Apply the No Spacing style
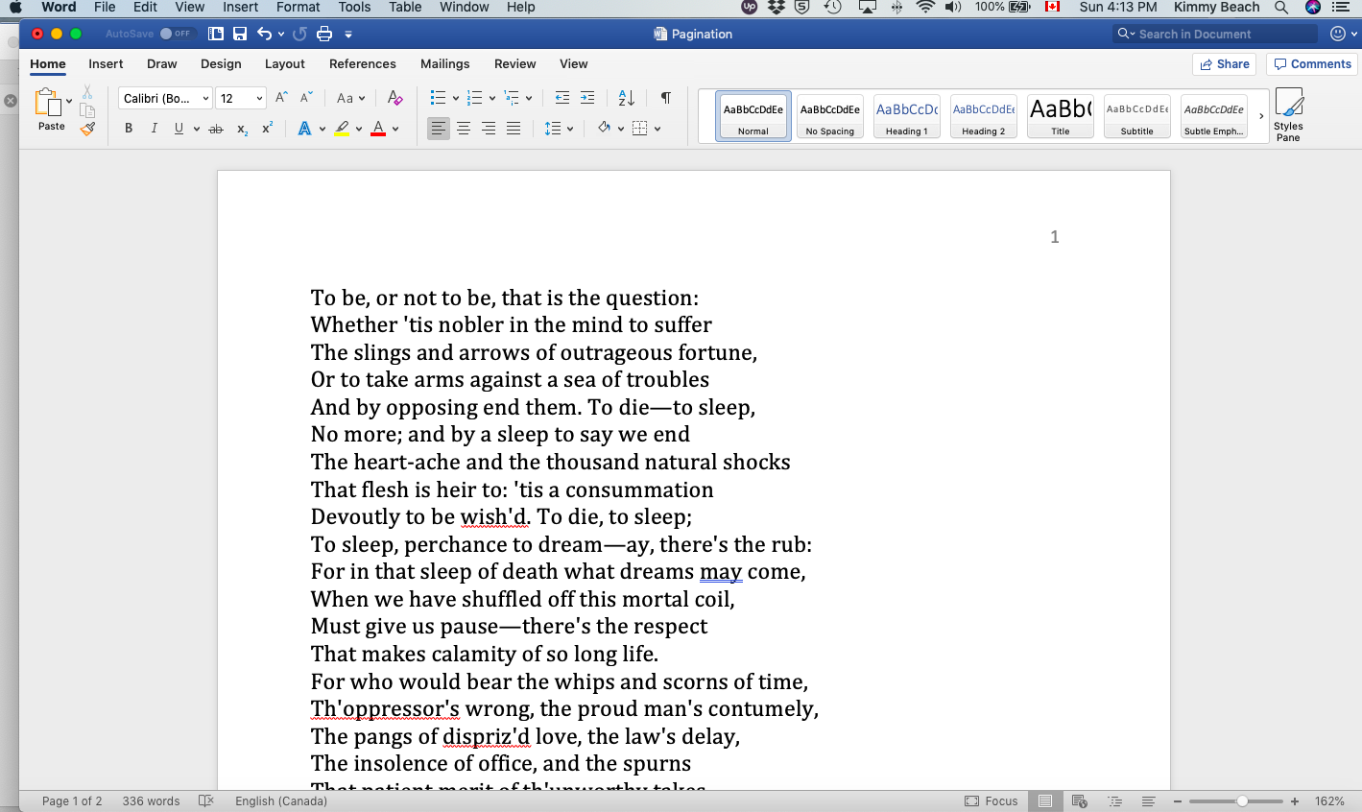The width and height of the screenshot is (1362, 812). click(830, 116)
